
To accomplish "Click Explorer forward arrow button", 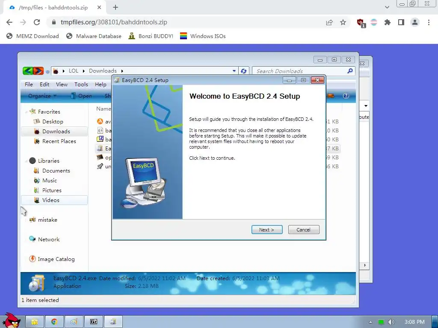I will coord(38,71).
